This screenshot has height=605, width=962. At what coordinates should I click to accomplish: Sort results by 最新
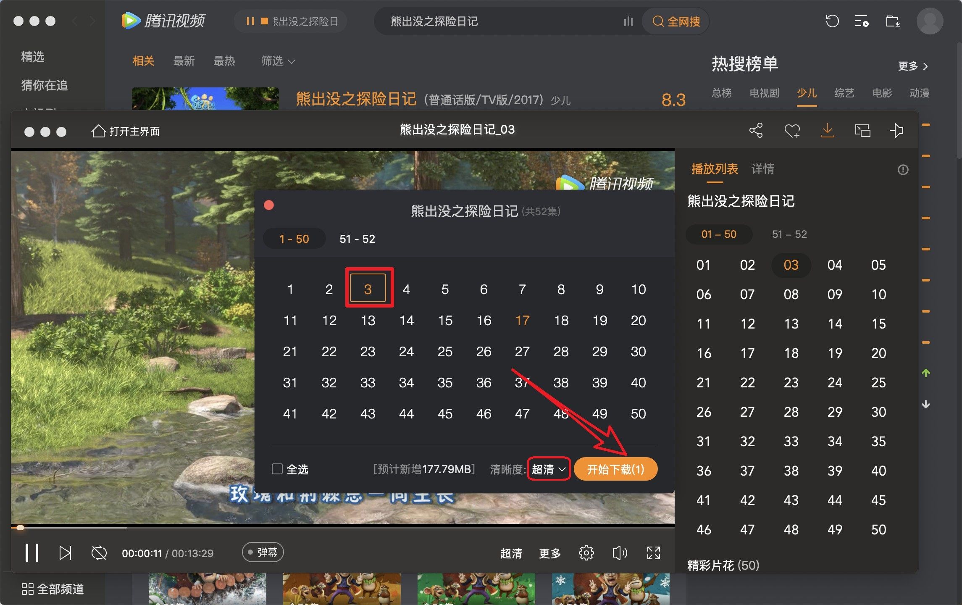click(184, 61)
